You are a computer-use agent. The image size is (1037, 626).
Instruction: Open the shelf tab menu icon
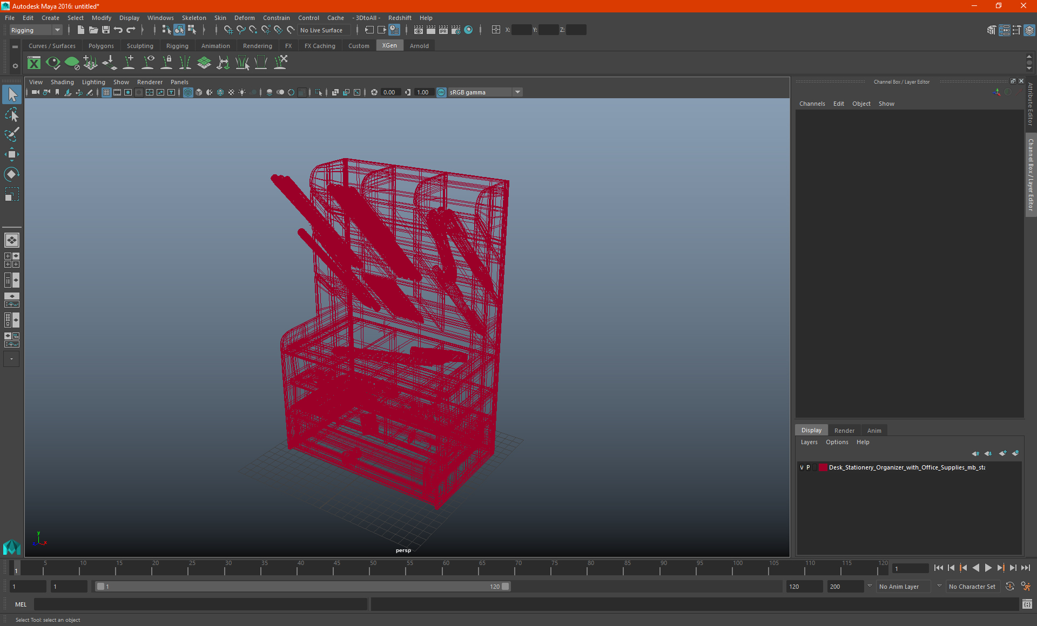click(x=15, y=47)
